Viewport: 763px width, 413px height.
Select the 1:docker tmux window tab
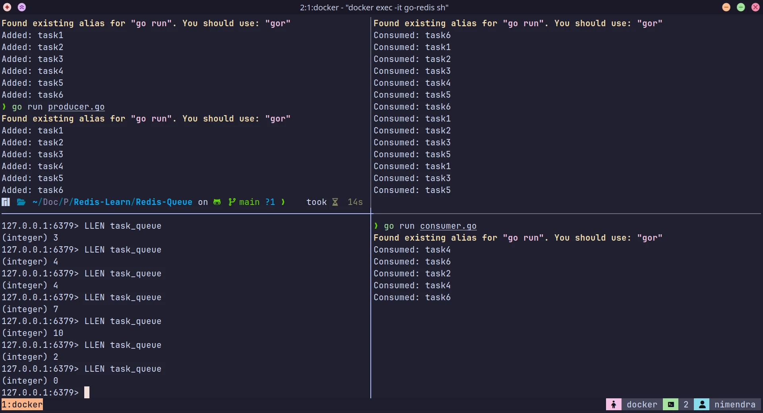(x=22, y=404)
